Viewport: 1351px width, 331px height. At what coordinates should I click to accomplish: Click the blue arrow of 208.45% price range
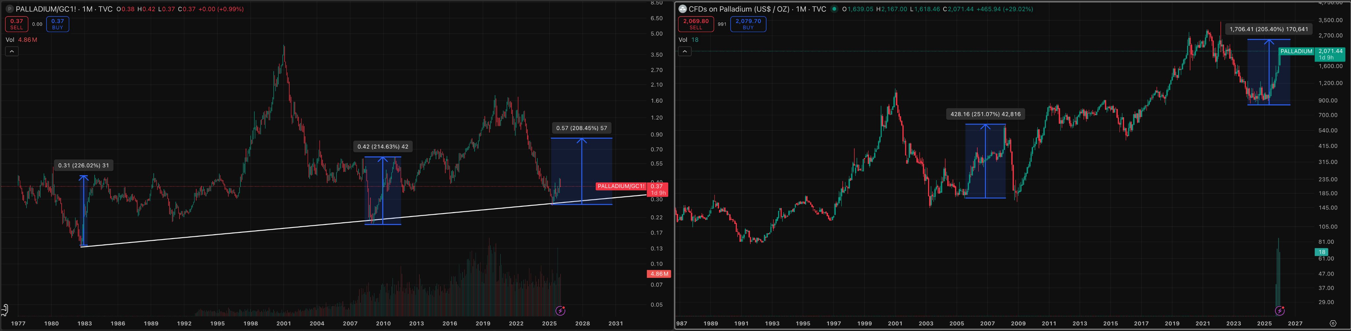pos(581,170)
